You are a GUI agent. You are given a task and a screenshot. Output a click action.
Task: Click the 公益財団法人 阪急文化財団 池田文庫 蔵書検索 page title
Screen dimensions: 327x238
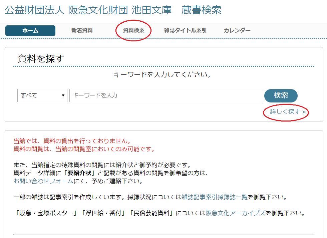pyautogui.click(x=113, y=10)
